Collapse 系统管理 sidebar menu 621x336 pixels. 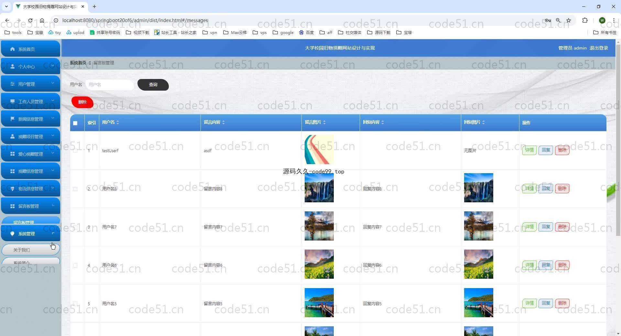click(x=30, y=233)
